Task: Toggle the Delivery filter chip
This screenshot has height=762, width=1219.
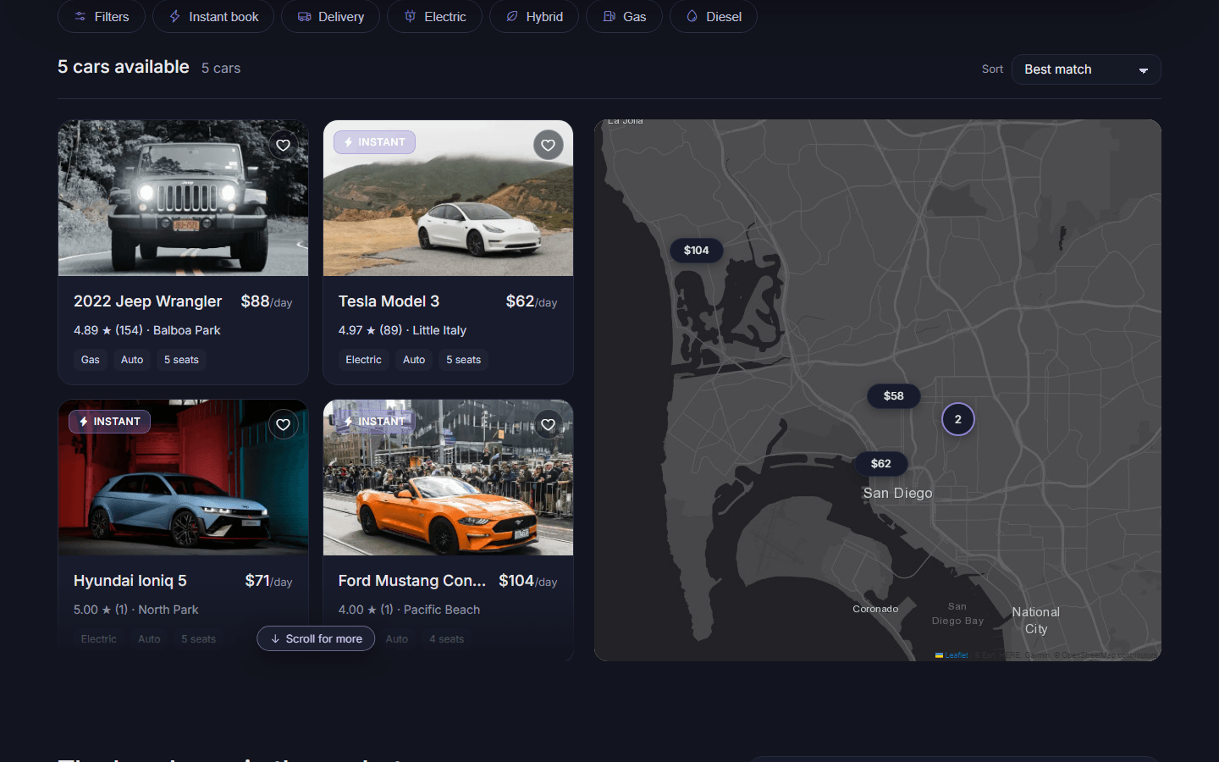Action: (x=331, y=17)
